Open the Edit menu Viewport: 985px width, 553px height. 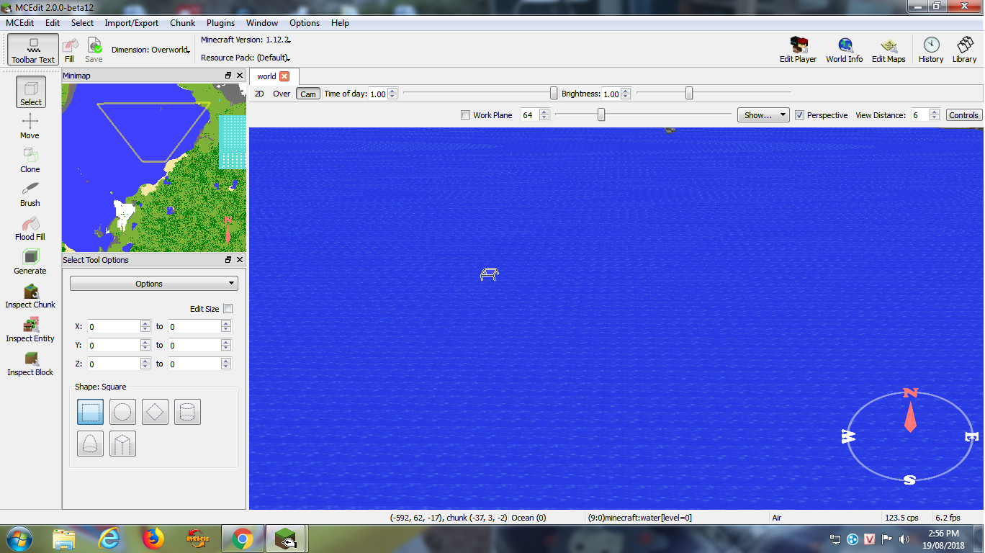53,23
